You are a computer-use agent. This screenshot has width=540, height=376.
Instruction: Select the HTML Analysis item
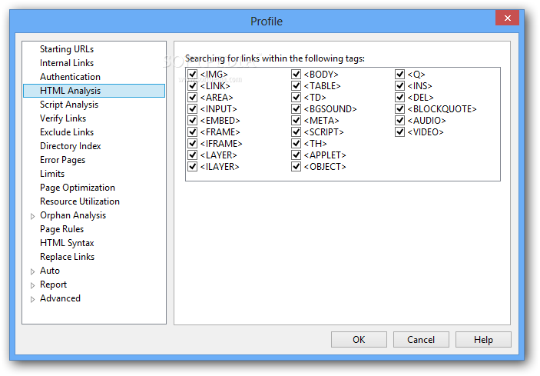pos(94,91)
